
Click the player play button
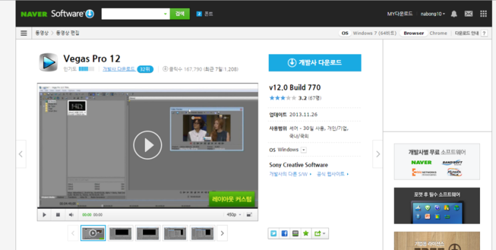[x=44, y=215]
